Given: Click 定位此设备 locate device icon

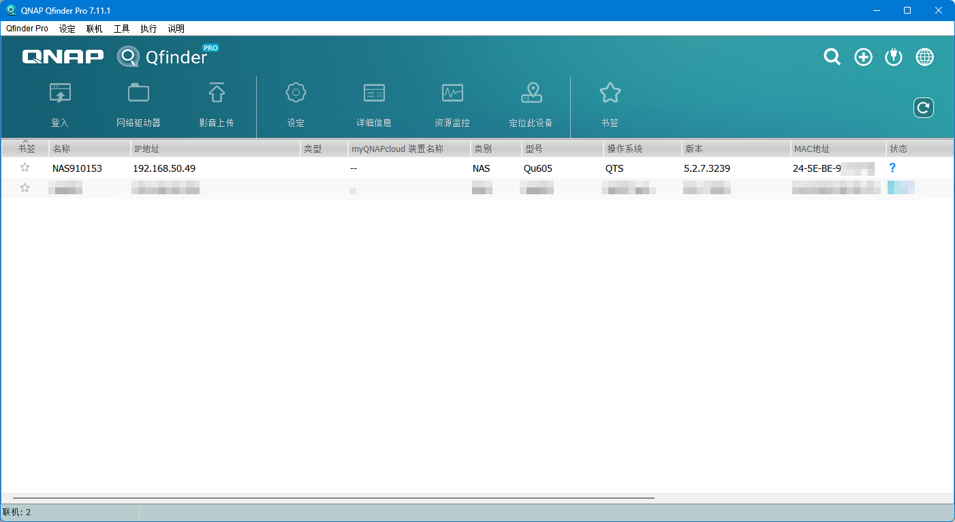Looking at the screenshot, I should pyautogui.click(x=531, y=93).
